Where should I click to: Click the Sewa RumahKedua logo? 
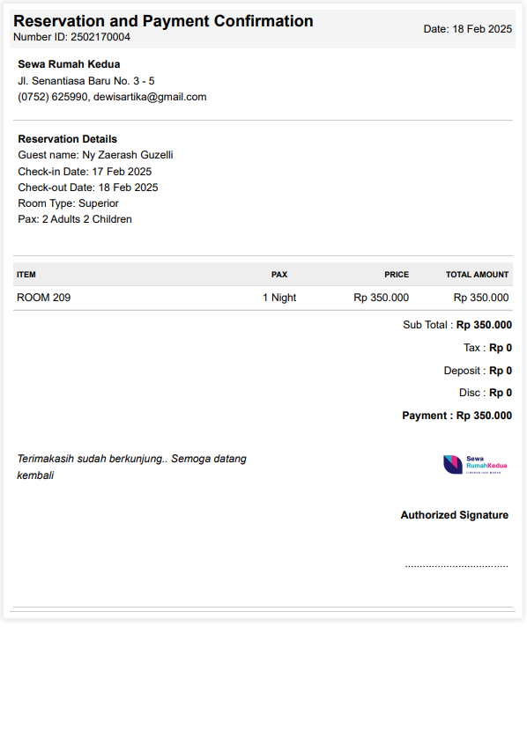click(x=475, y=465)
